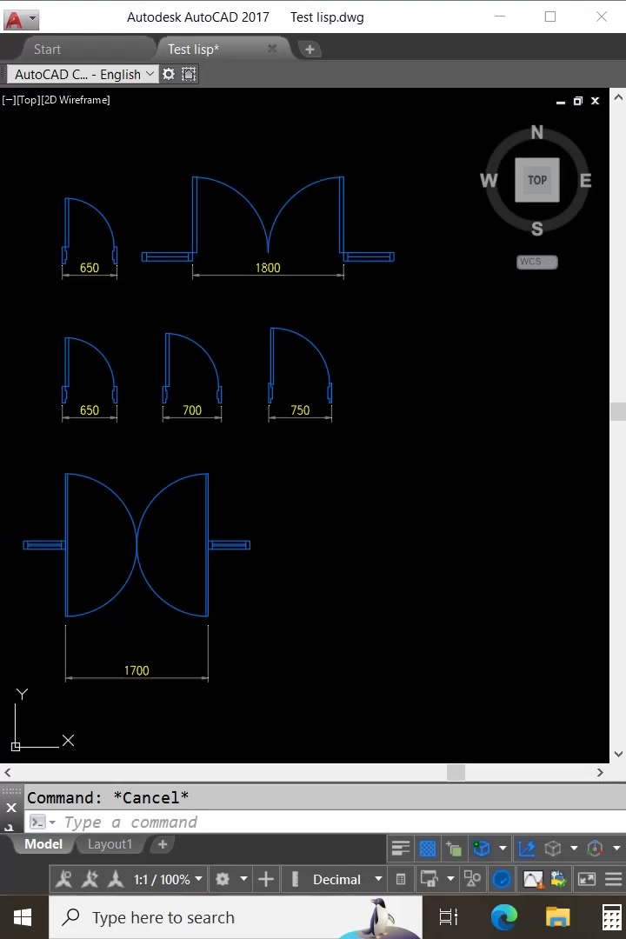Click the Gizmo icon
This screenshot has width=626, height=939.
[x=595, y=848]
